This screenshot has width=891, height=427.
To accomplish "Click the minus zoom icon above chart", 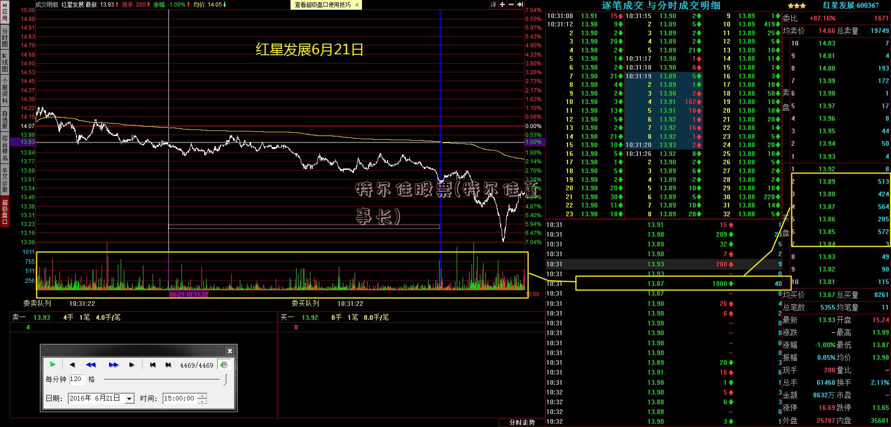I will (x=511, y=5).
